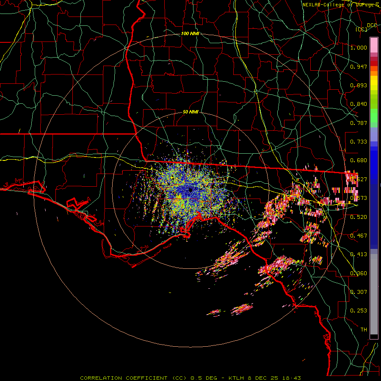The width and height of the screenshot is (381, 381).
Task: Click the 0.893 legend value
Action: pos(359,85)
